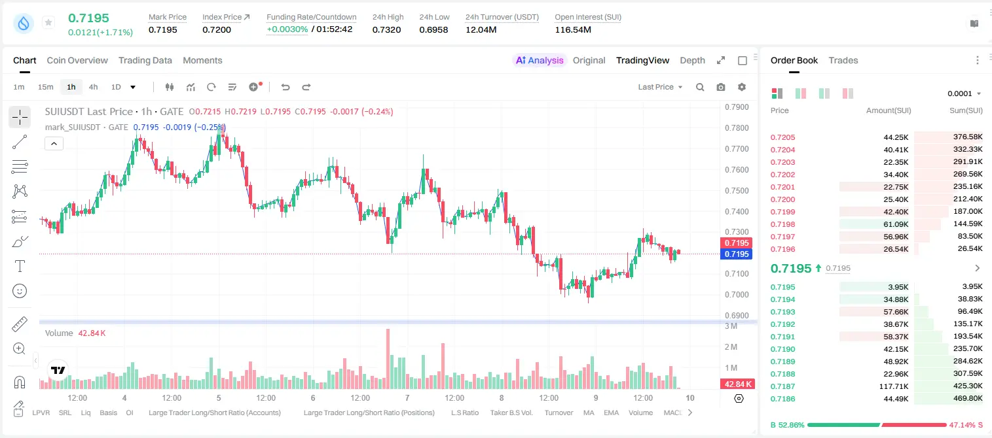Viewport: 992px width, 438px height.
Task: Open the emoji sticker tool
Action: point(20,291)
